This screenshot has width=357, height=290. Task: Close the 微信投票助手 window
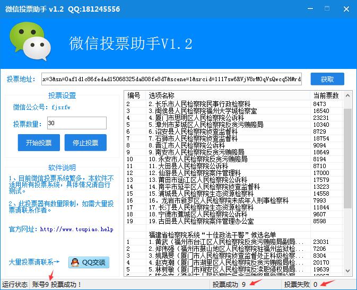pos(345,9)
